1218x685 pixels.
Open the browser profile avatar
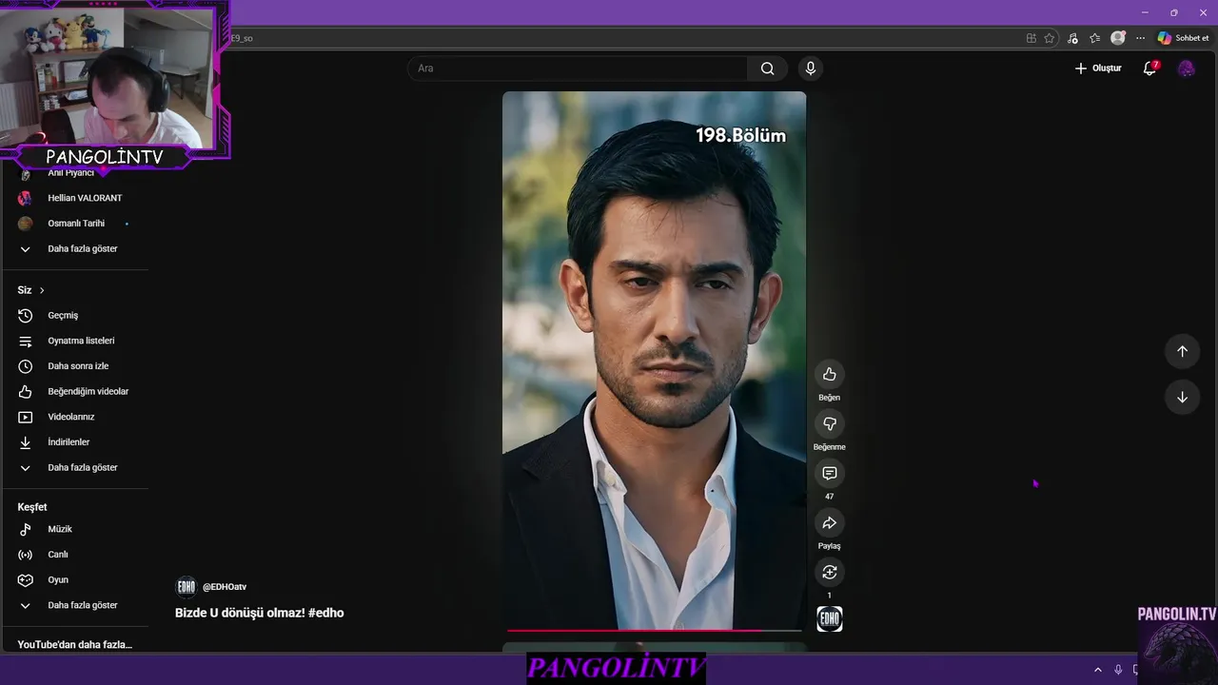pyautogui.click(x=1118, y=38)
